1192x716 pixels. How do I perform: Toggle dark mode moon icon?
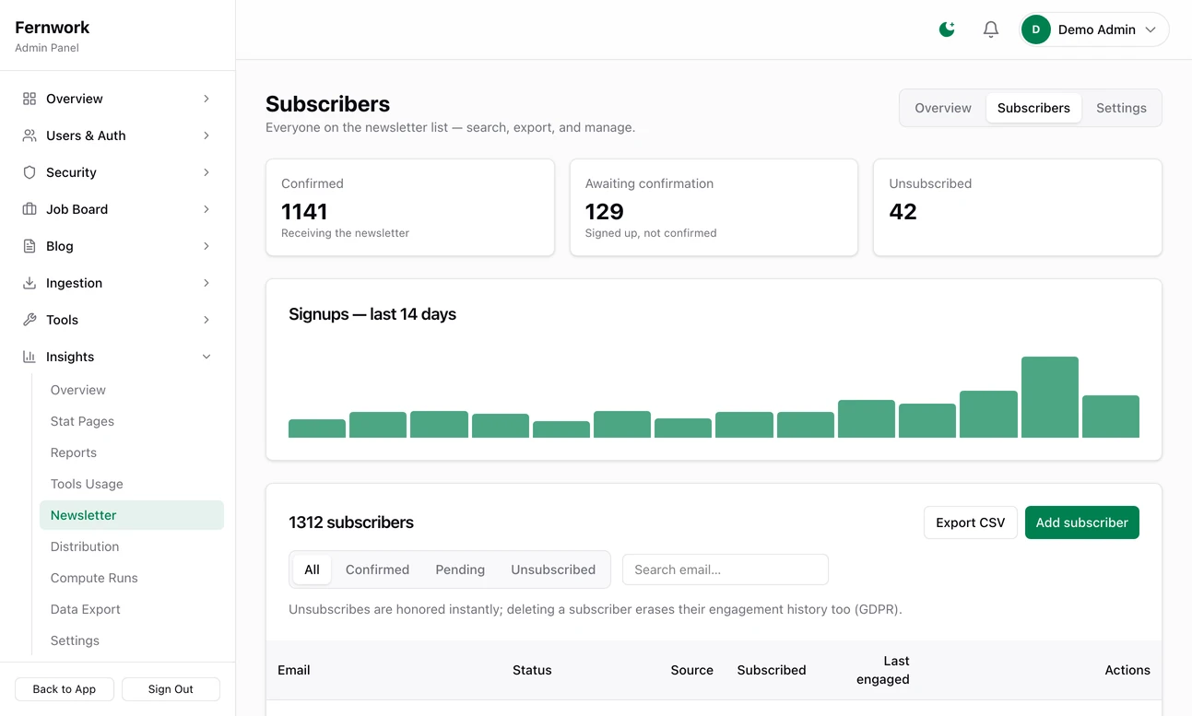[947, 29]
